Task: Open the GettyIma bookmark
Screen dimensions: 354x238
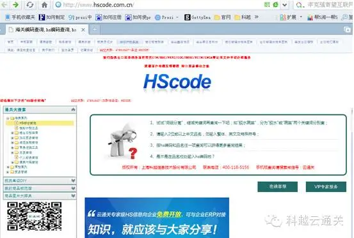Action: (x=198, y=17)
